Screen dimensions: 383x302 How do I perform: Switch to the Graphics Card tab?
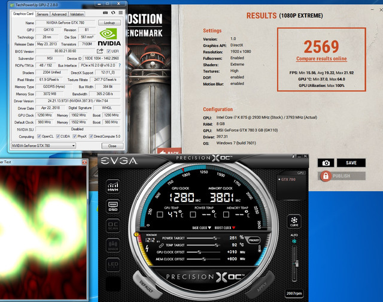click(x=23, y=14)
